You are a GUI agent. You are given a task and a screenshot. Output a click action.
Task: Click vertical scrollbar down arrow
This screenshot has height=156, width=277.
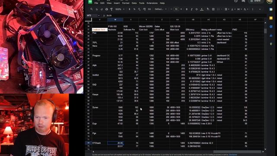click(x=265, y=149)
